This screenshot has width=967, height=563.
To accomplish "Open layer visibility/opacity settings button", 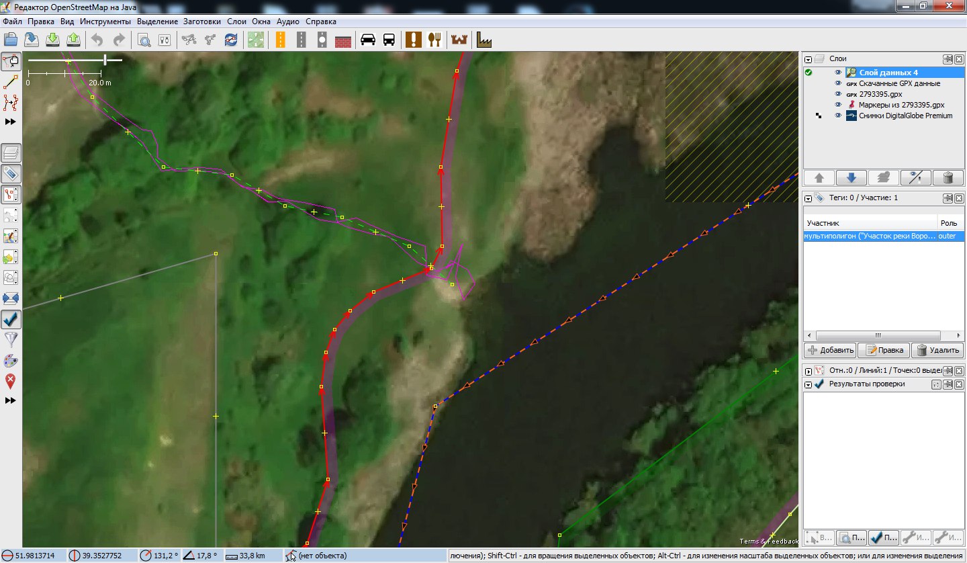I will tap(916, 178).
